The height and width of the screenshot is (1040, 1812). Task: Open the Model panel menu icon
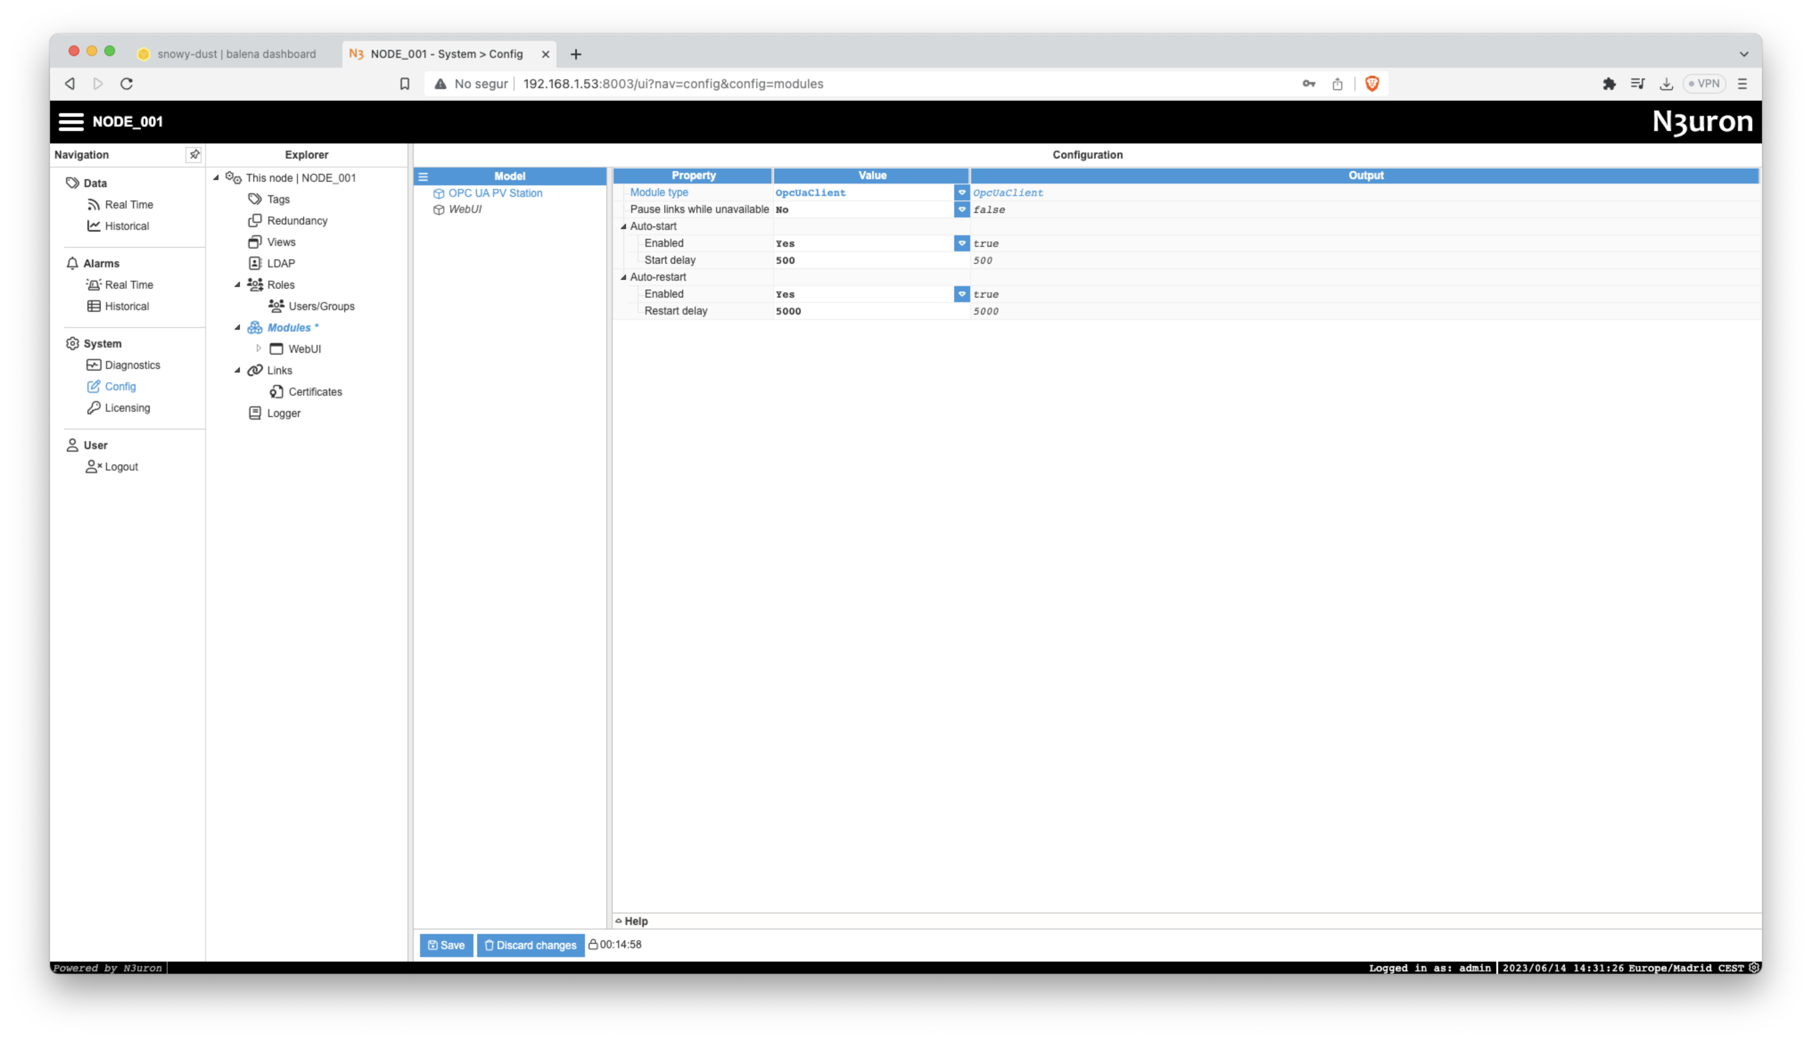click(x=423, y=176)
